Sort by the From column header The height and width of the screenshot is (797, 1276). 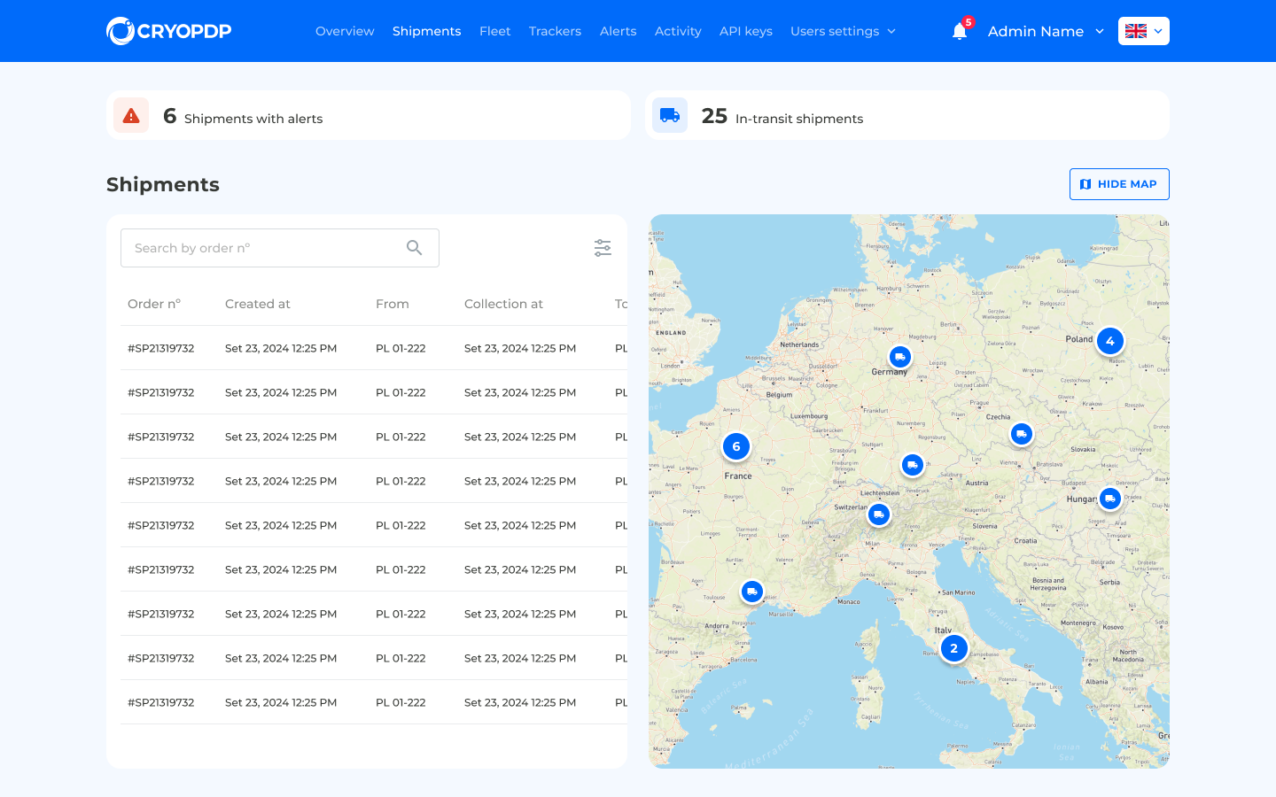tap(393, 304)
